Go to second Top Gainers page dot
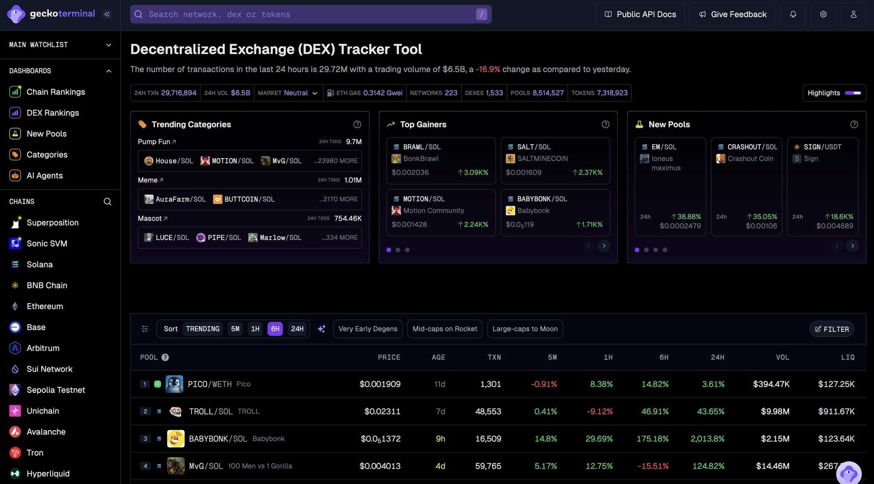The height and width of the screenshot is (484, 874). pos(398,250)
